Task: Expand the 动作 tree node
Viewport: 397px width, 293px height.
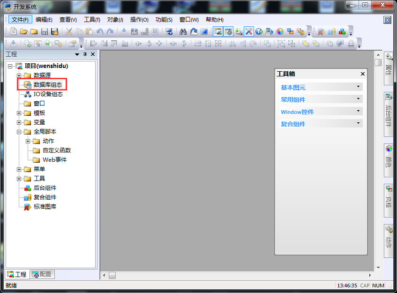Action: click(x=28, y=141)
